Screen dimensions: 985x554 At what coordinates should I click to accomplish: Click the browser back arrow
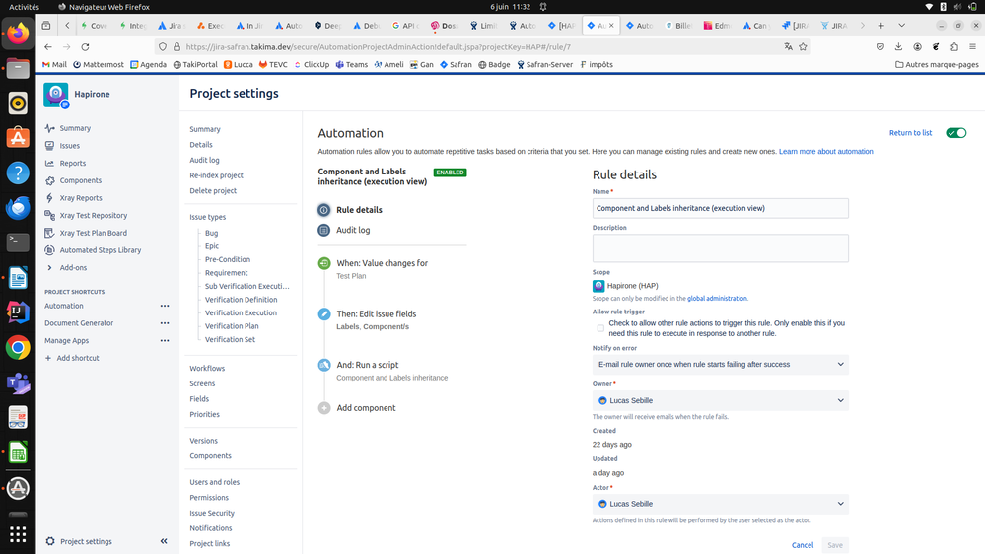[x=48, y=47]
